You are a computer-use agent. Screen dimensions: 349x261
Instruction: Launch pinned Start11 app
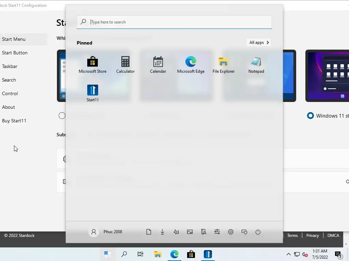point(92,93)
